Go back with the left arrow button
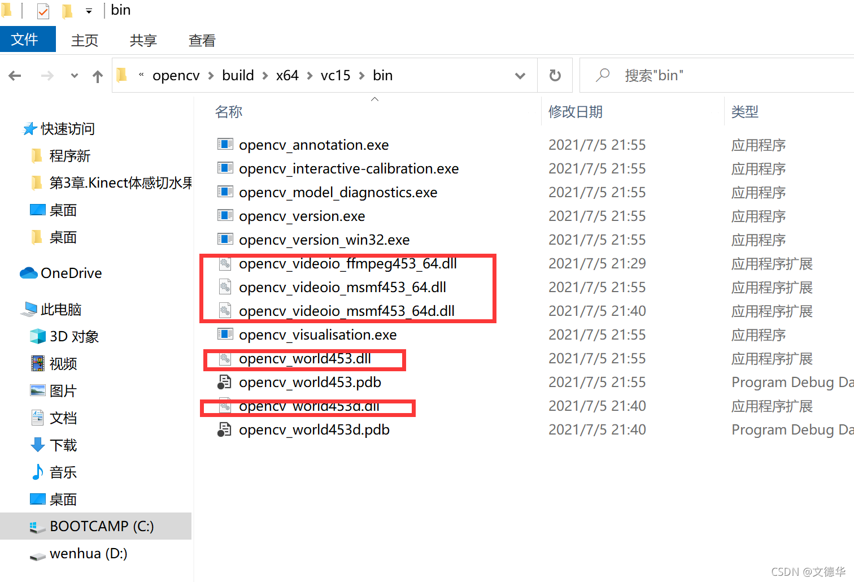 point(15,75)
